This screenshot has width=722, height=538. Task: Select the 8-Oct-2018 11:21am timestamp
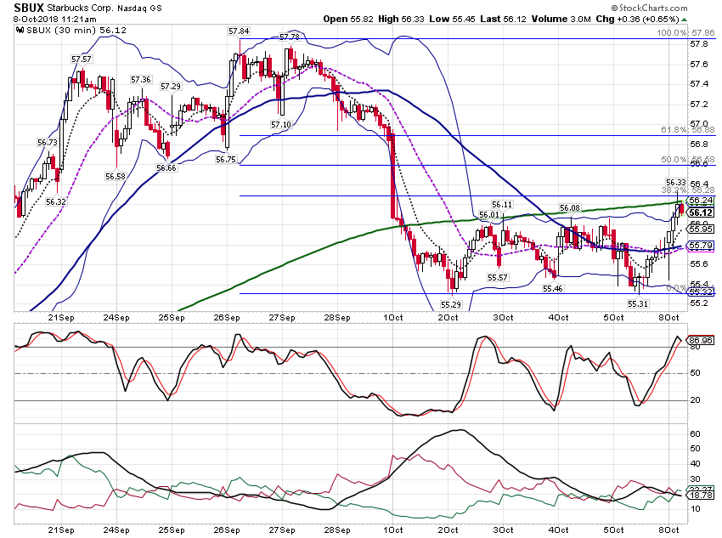[x=55, y=19]
